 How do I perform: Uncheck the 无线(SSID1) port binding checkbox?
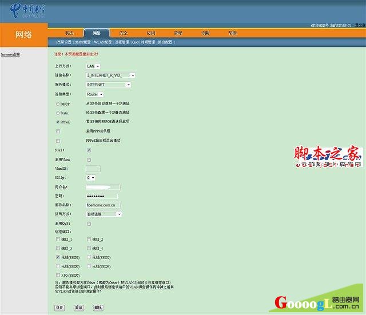(58, 257)
